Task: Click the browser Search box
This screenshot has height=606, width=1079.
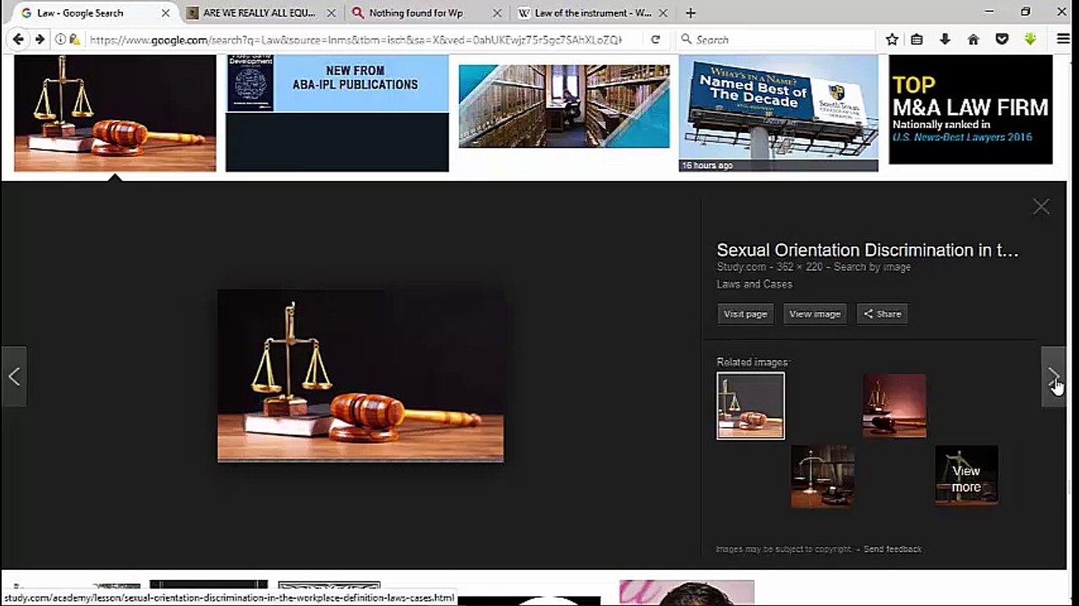Action: coord(775,40)
